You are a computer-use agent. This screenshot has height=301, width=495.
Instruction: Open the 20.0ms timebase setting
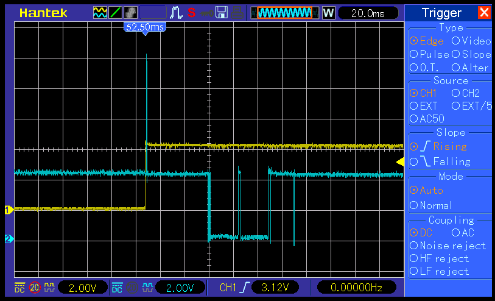[368, 13]
